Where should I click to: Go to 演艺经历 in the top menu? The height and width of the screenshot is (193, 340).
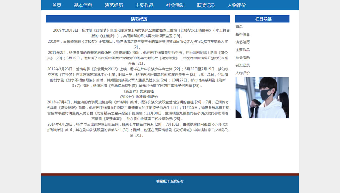coord(114,5)
